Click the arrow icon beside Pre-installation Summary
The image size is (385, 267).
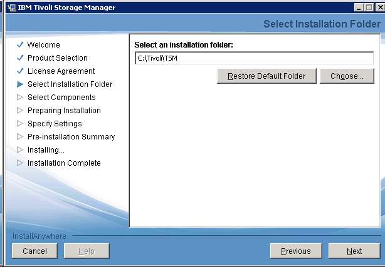coord(20,137)
